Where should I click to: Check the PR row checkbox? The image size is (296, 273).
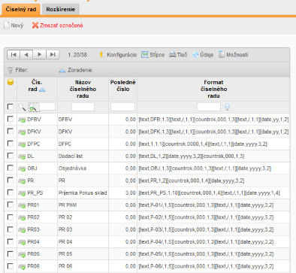11,180
